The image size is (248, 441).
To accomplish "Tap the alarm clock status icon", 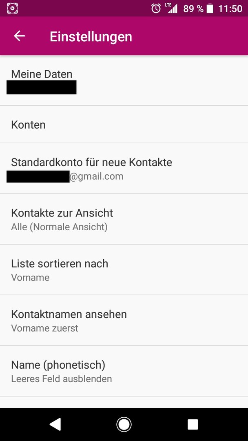I will point(156,9).
